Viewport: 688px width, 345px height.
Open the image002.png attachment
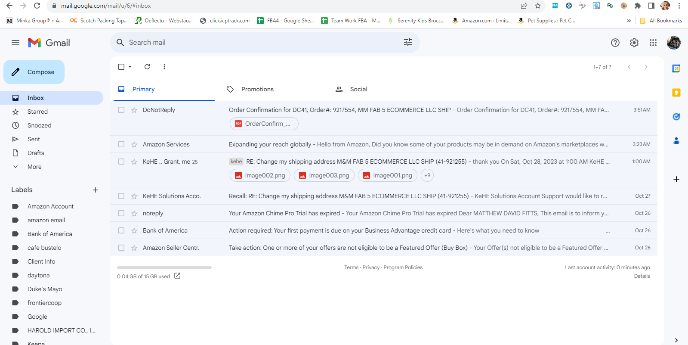260,175
